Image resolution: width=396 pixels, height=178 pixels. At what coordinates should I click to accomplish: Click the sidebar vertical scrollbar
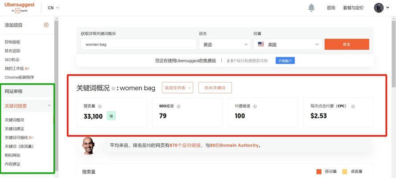point(57,97)
